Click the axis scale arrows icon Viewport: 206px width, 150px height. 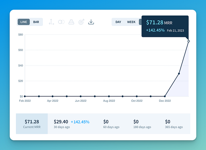(x=51, y=22)
